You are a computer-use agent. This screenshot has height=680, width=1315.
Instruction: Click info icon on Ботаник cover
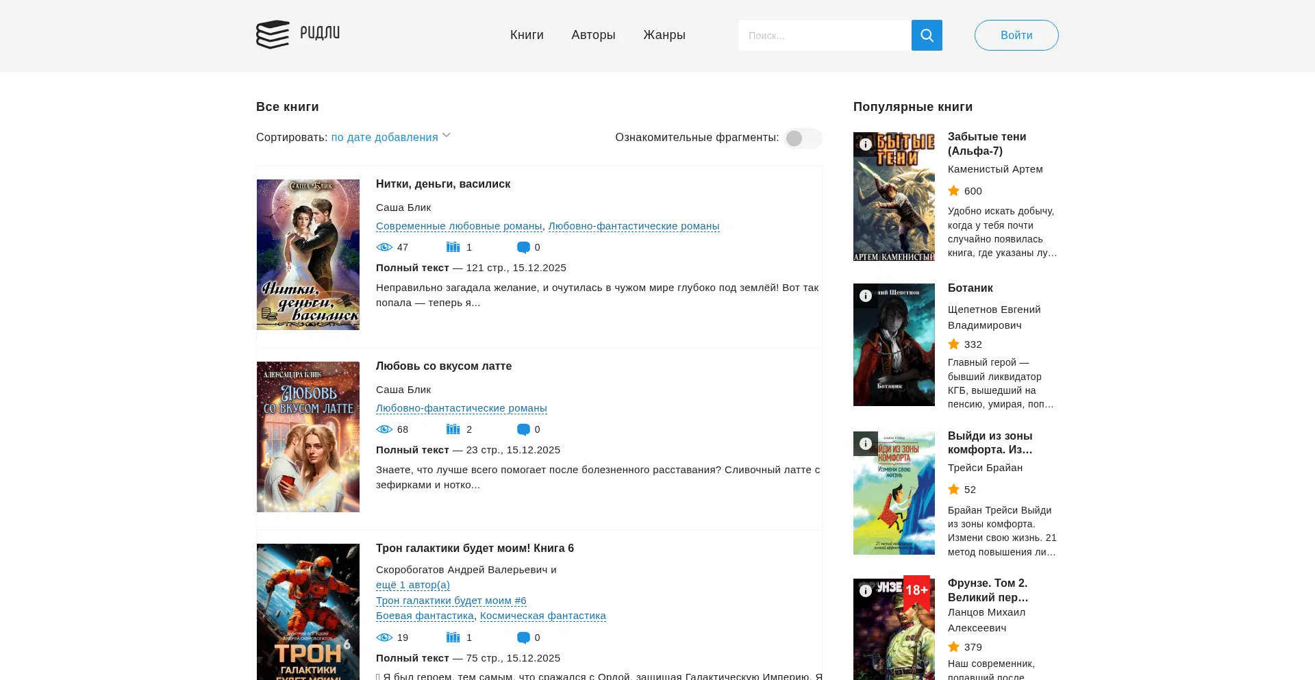click(866, 296)
